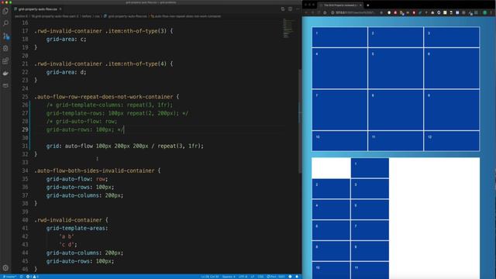Open the Explorer view in VS Code
Viewport: 496px width, 279px height.
click(x=5, y=11)
